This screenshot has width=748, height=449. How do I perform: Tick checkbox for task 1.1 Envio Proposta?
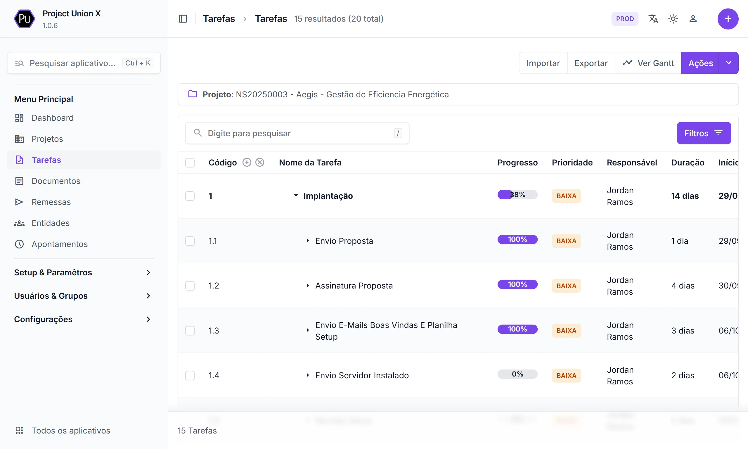click(x=190, y=241)
